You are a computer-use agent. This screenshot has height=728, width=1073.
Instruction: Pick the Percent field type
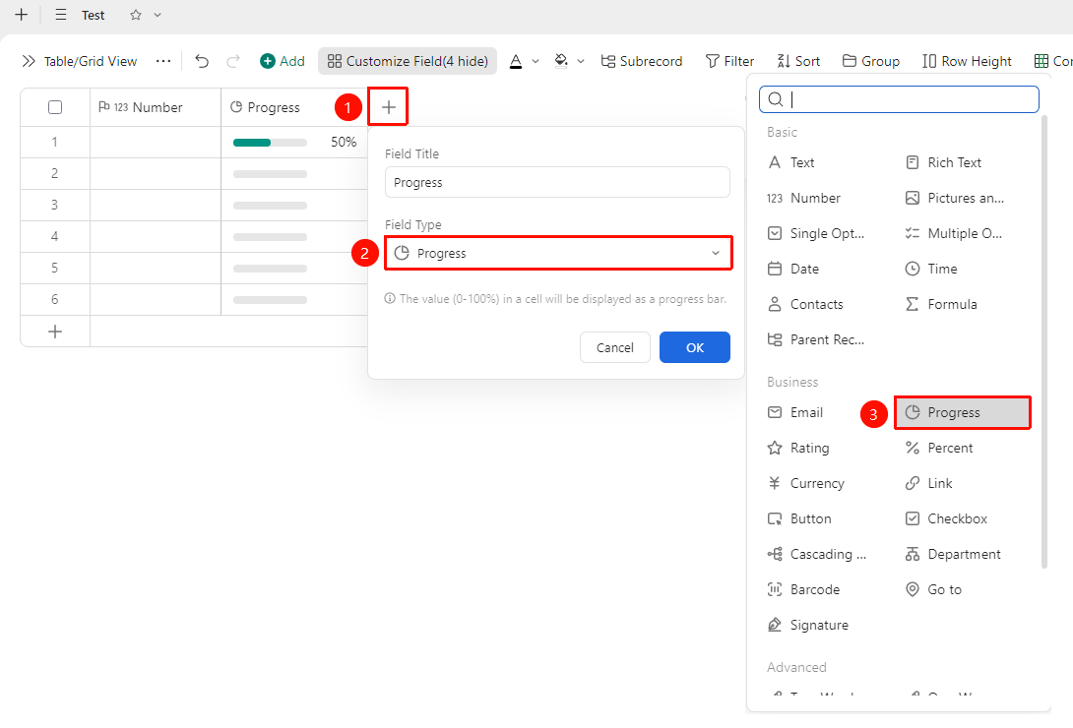click(x=939, y=448)
